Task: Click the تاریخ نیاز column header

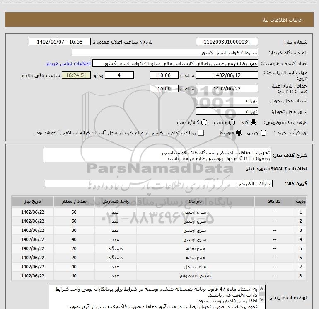Action: [33, 201]
